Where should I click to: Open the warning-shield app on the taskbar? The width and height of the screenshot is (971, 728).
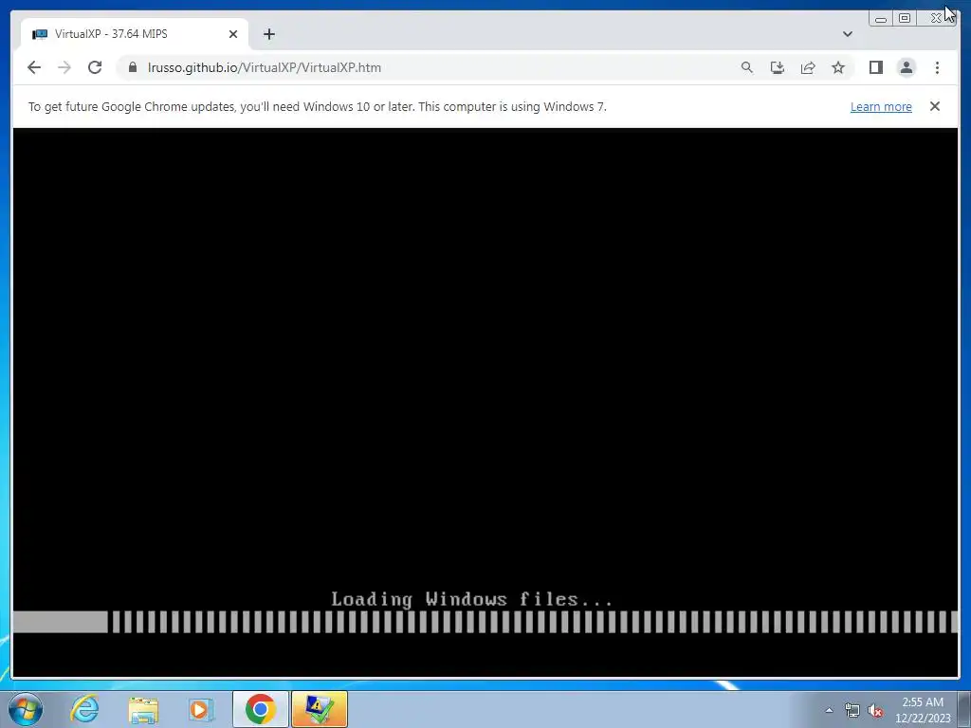click(x=319, y=709)
